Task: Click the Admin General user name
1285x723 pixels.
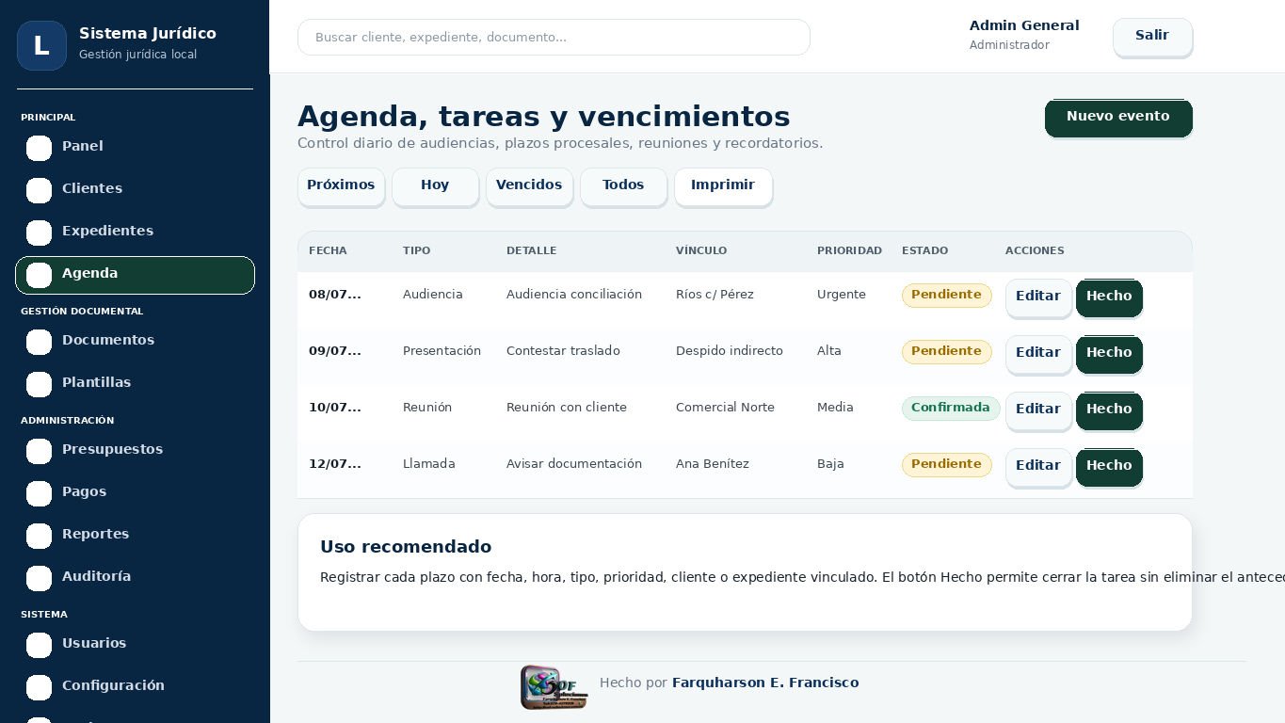Action: [x=1024, y=25]
